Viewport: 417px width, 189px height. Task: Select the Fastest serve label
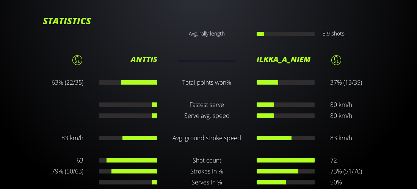pos(207,105)
